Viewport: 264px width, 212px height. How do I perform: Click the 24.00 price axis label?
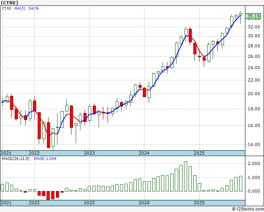254,68
